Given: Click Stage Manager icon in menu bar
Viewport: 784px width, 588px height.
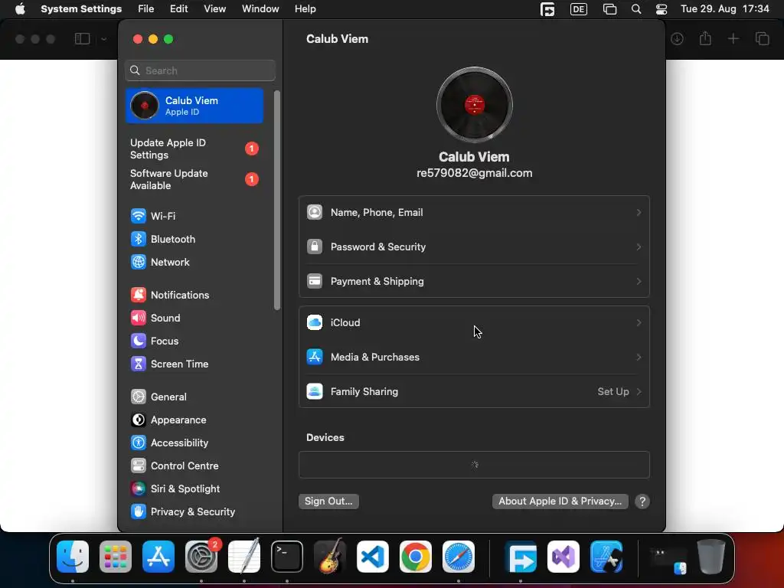Looking at the screenshot, I should point(609,9).
